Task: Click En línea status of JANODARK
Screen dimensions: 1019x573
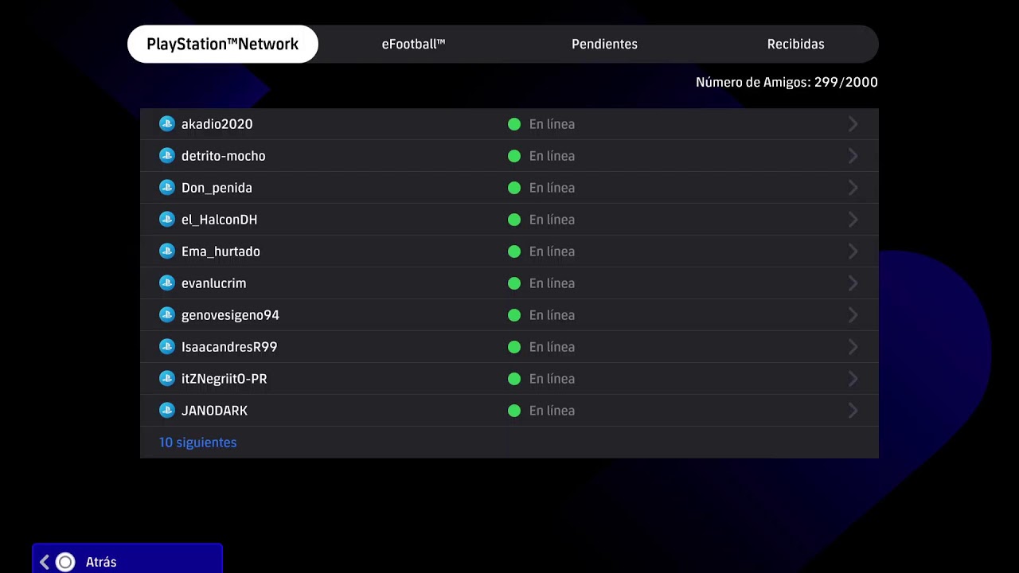Action: 552,411
